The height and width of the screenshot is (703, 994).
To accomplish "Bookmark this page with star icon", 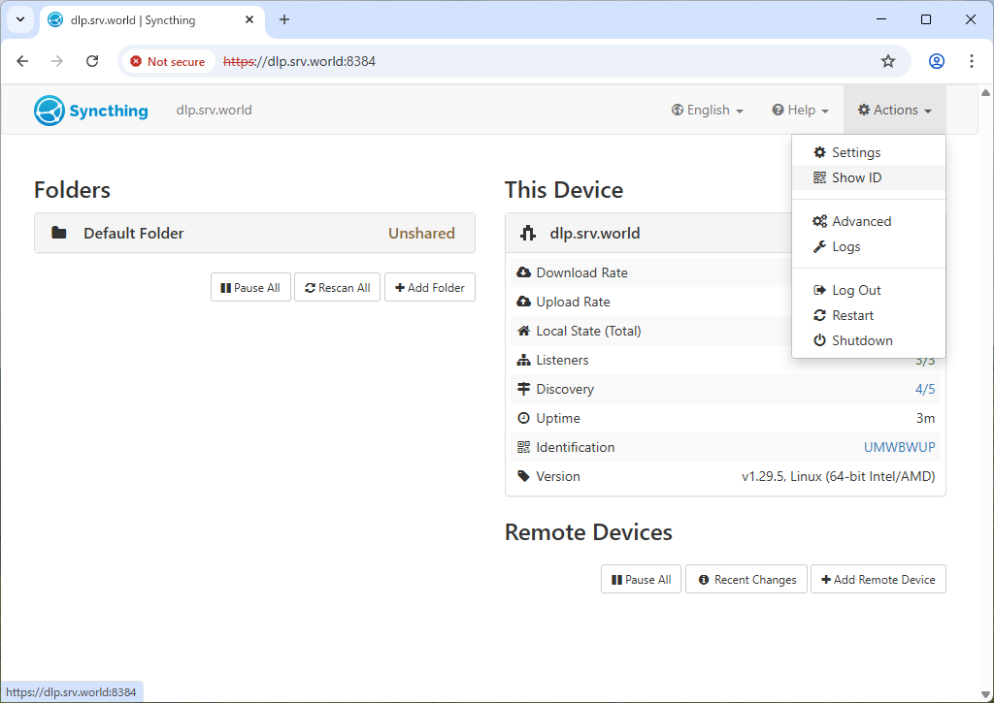I will click(x=887, y=61).
